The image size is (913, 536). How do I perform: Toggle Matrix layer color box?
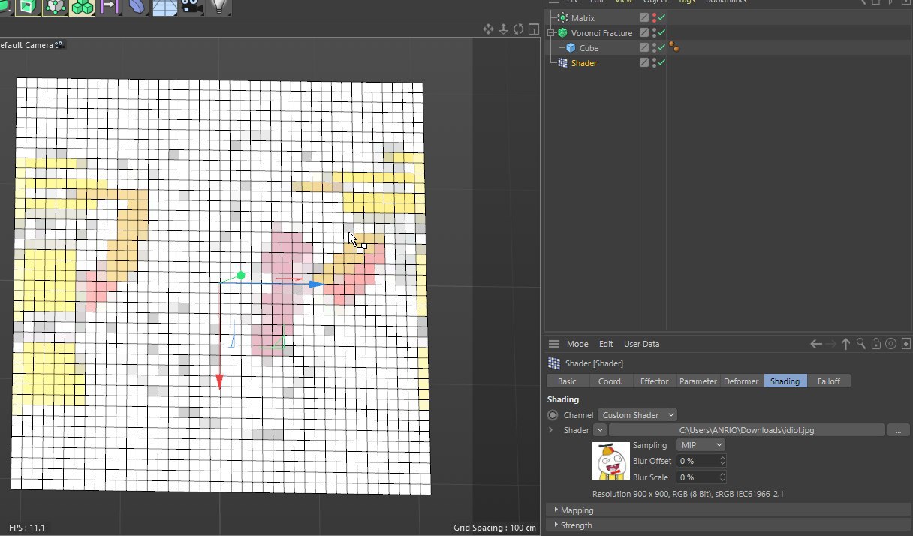(x=644, y=17)
